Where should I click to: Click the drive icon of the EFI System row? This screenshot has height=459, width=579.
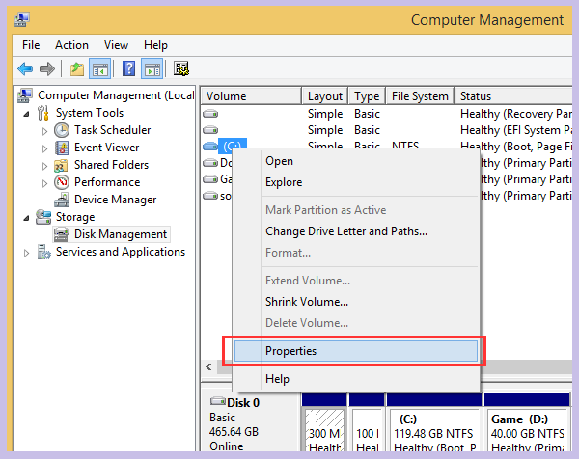210,130
